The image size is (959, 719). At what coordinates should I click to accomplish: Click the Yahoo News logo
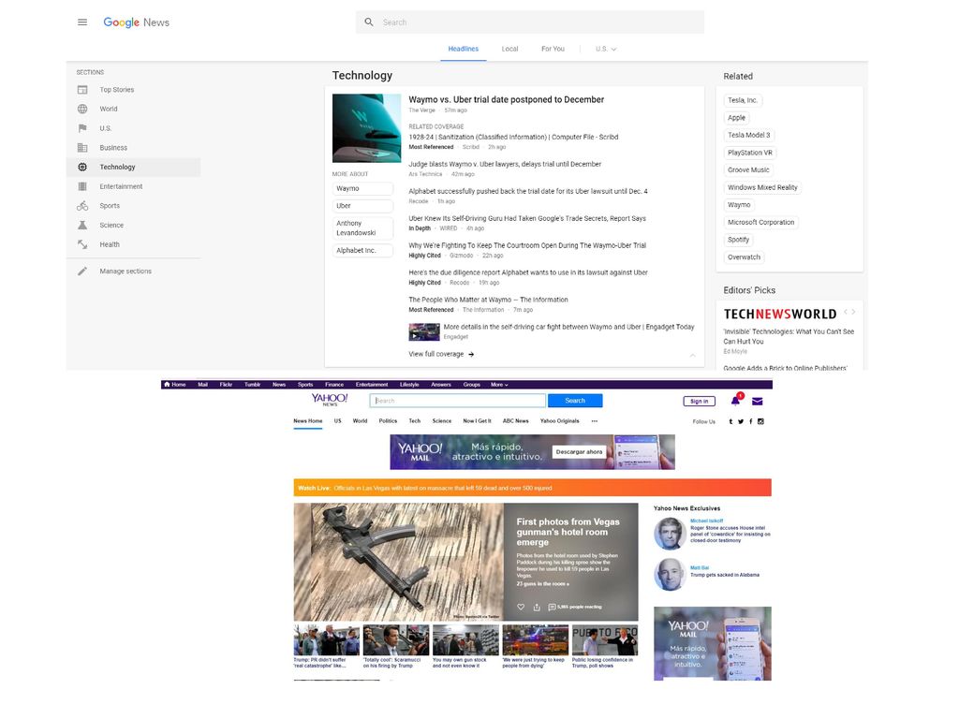(330, 400)
